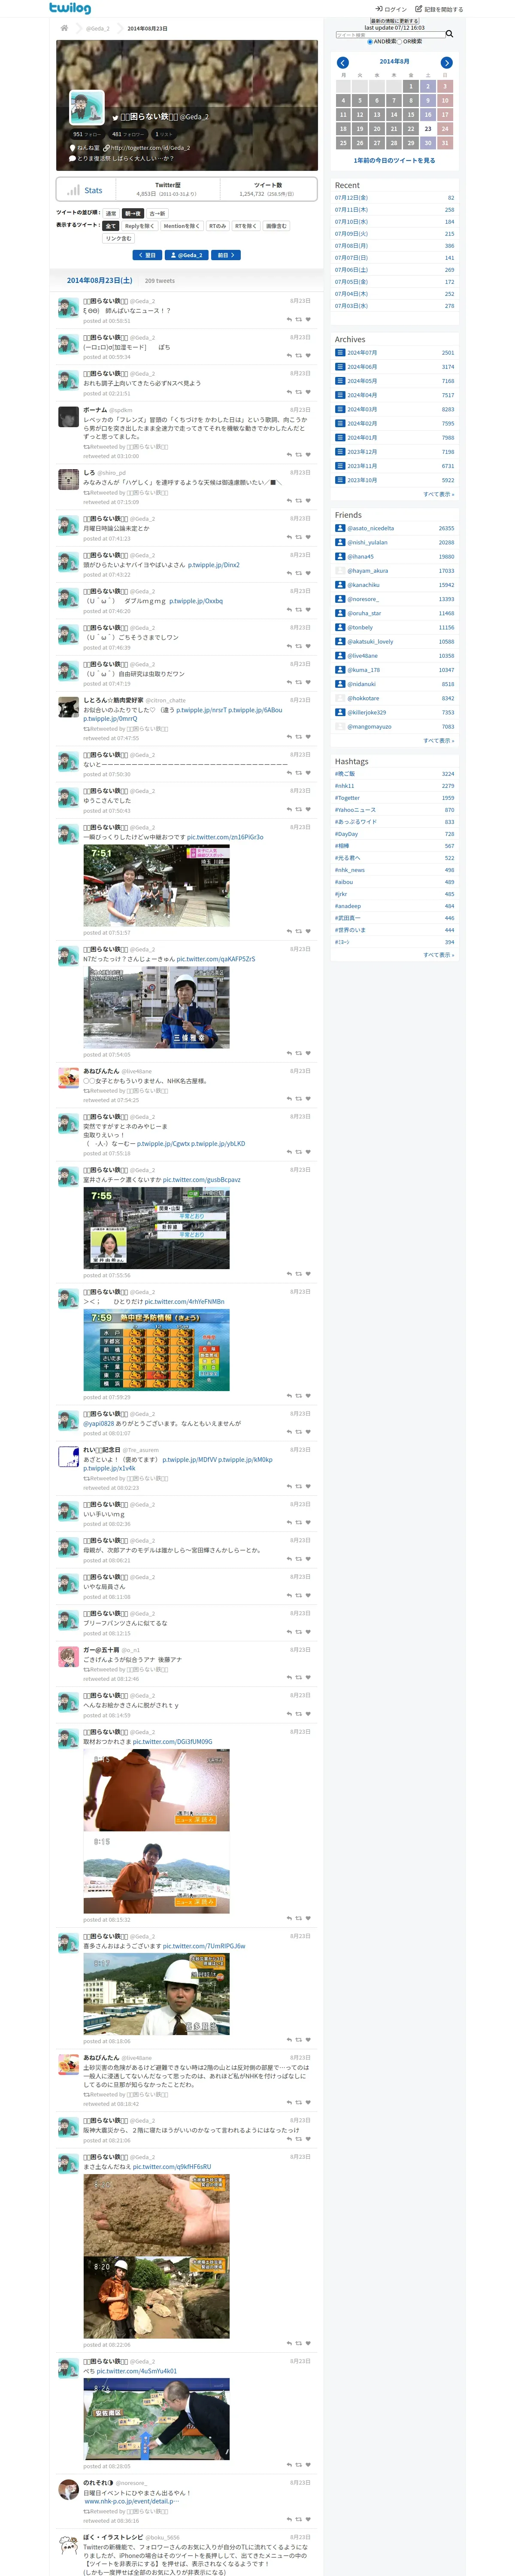Set tweet order to 古→新
This screenshot has height=2576, width=515.
pyautogui.click(x=157, y=213)
